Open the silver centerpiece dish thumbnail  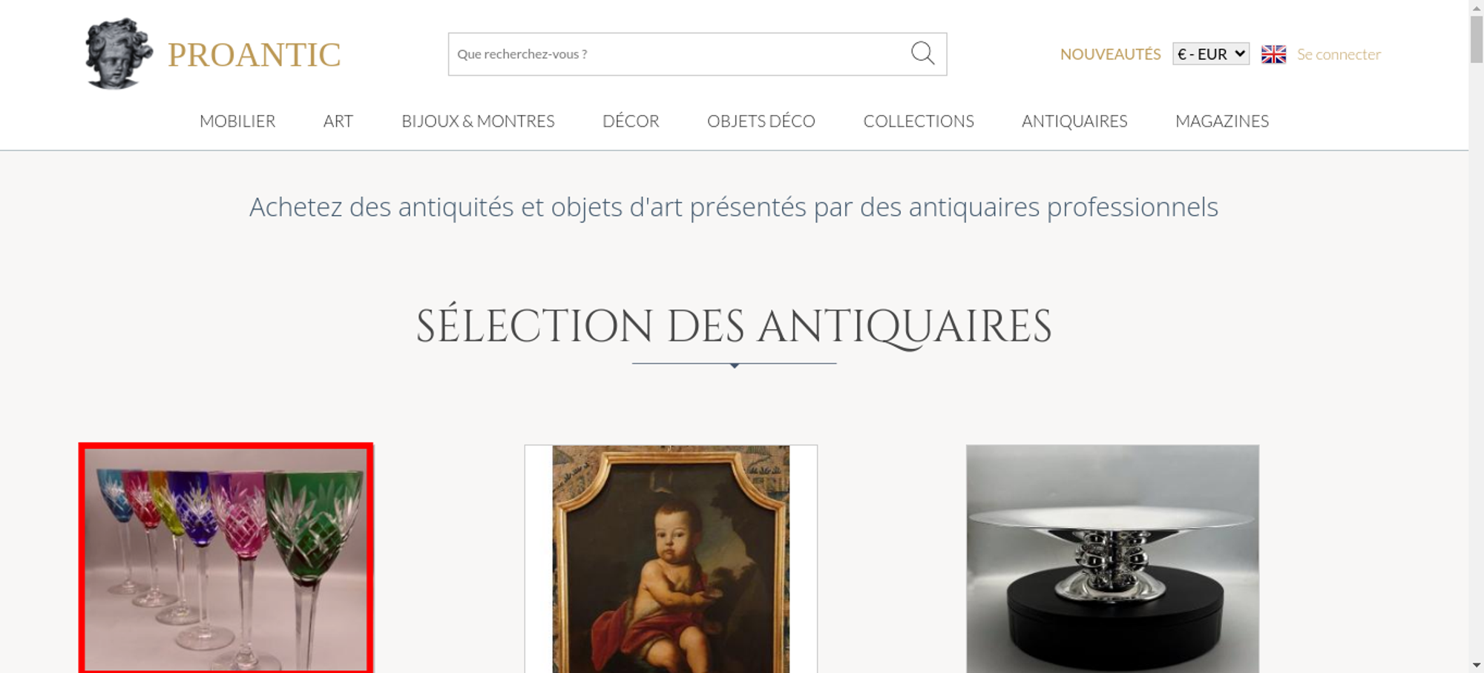coord(1112,559)
